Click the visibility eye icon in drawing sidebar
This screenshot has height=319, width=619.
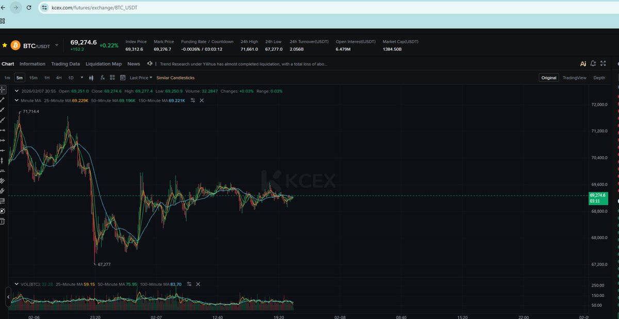coord(3,211)
